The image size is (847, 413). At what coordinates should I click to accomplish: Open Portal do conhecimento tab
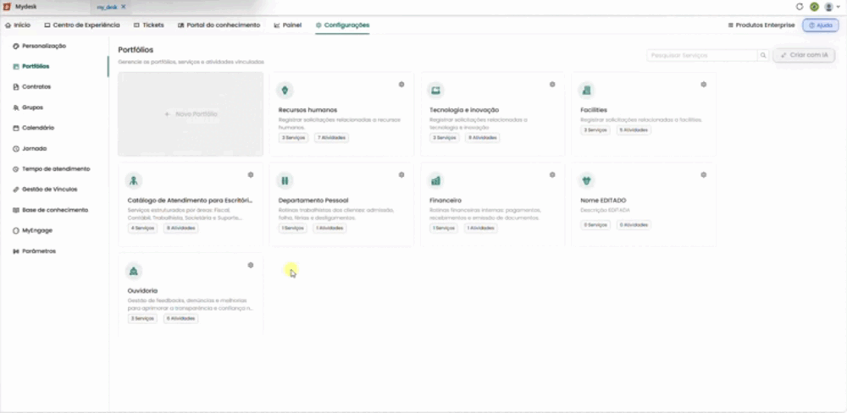point(219,25)
